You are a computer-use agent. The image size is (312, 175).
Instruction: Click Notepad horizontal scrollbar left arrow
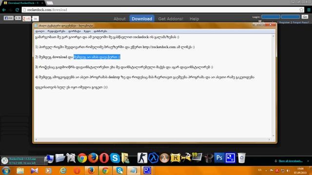36,140
